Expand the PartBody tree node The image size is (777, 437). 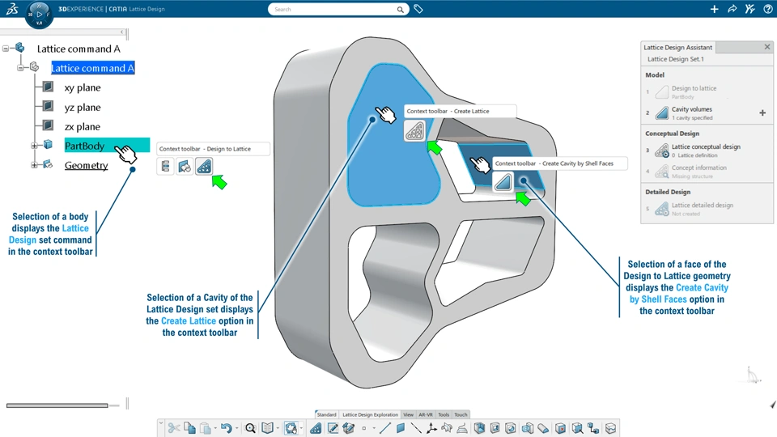point(34,146)
